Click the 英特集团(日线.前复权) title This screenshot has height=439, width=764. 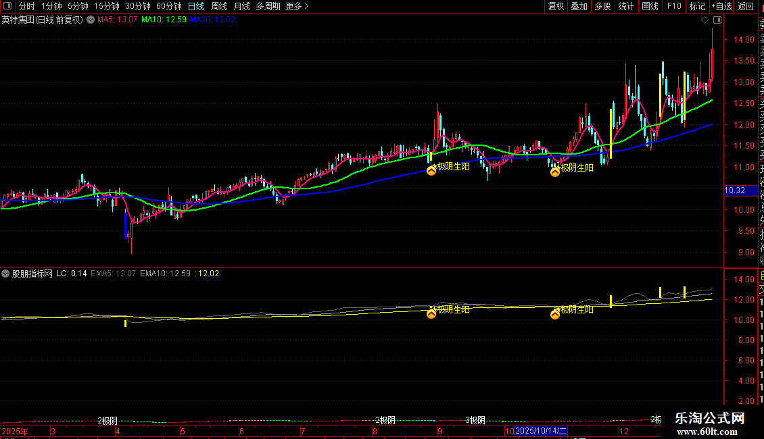tap(43, 20)
